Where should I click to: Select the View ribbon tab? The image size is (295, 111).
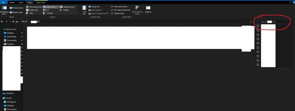tap(30, 2)
